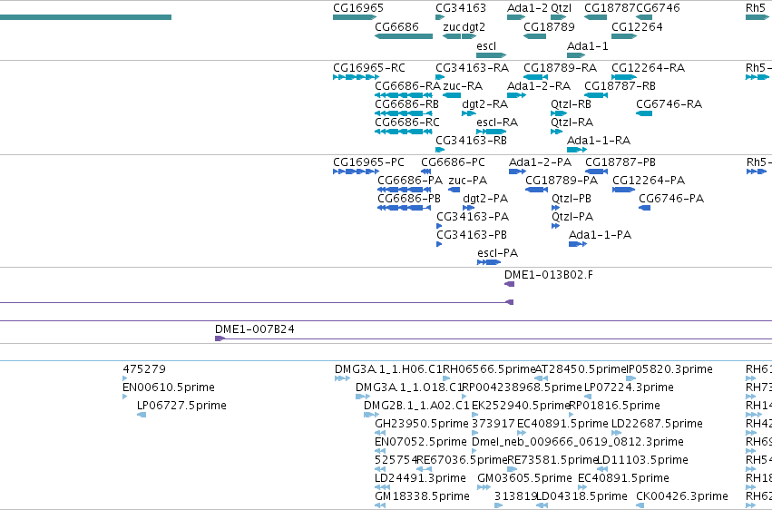
Task: Select transcript CG34163-RB
Action: click(440, 150)
